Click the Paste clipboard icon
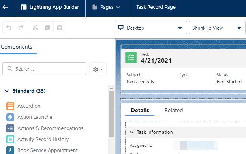246x154 pixels. click(60, 28)
